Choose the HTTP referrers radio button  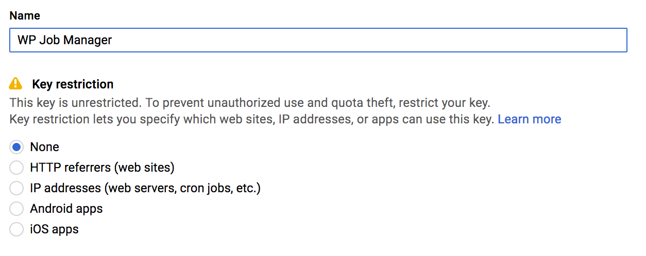16,168
